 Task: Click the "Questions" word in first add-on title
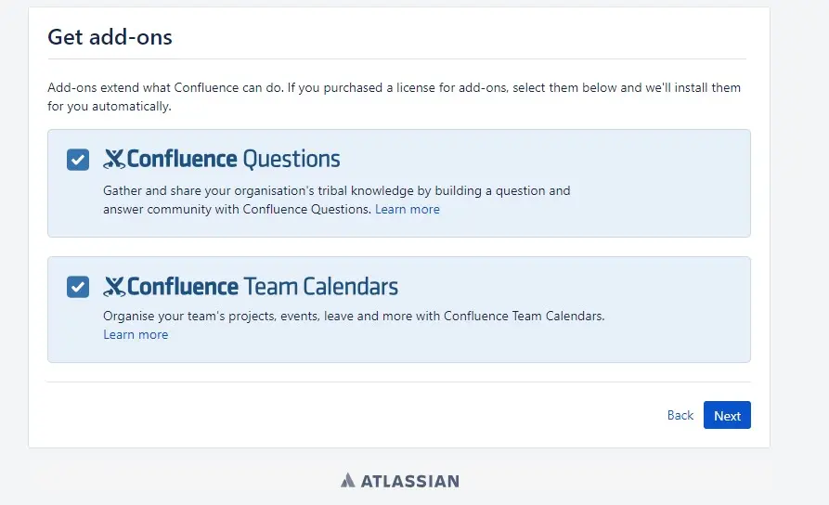point(291,159)
